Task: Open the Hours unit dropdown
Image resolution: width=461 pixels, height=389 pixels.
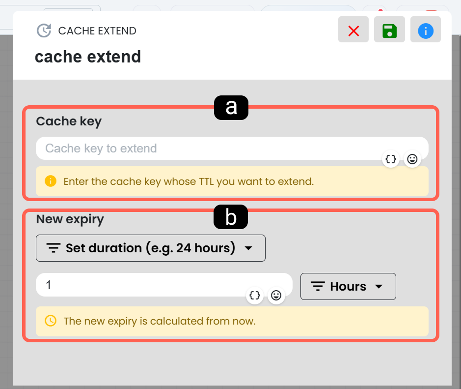Action: pos(348,287)
